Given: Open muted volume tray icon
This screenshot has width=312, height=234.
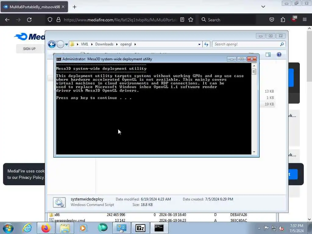Looking at the screenshot, I should click(x=281, y=228).
